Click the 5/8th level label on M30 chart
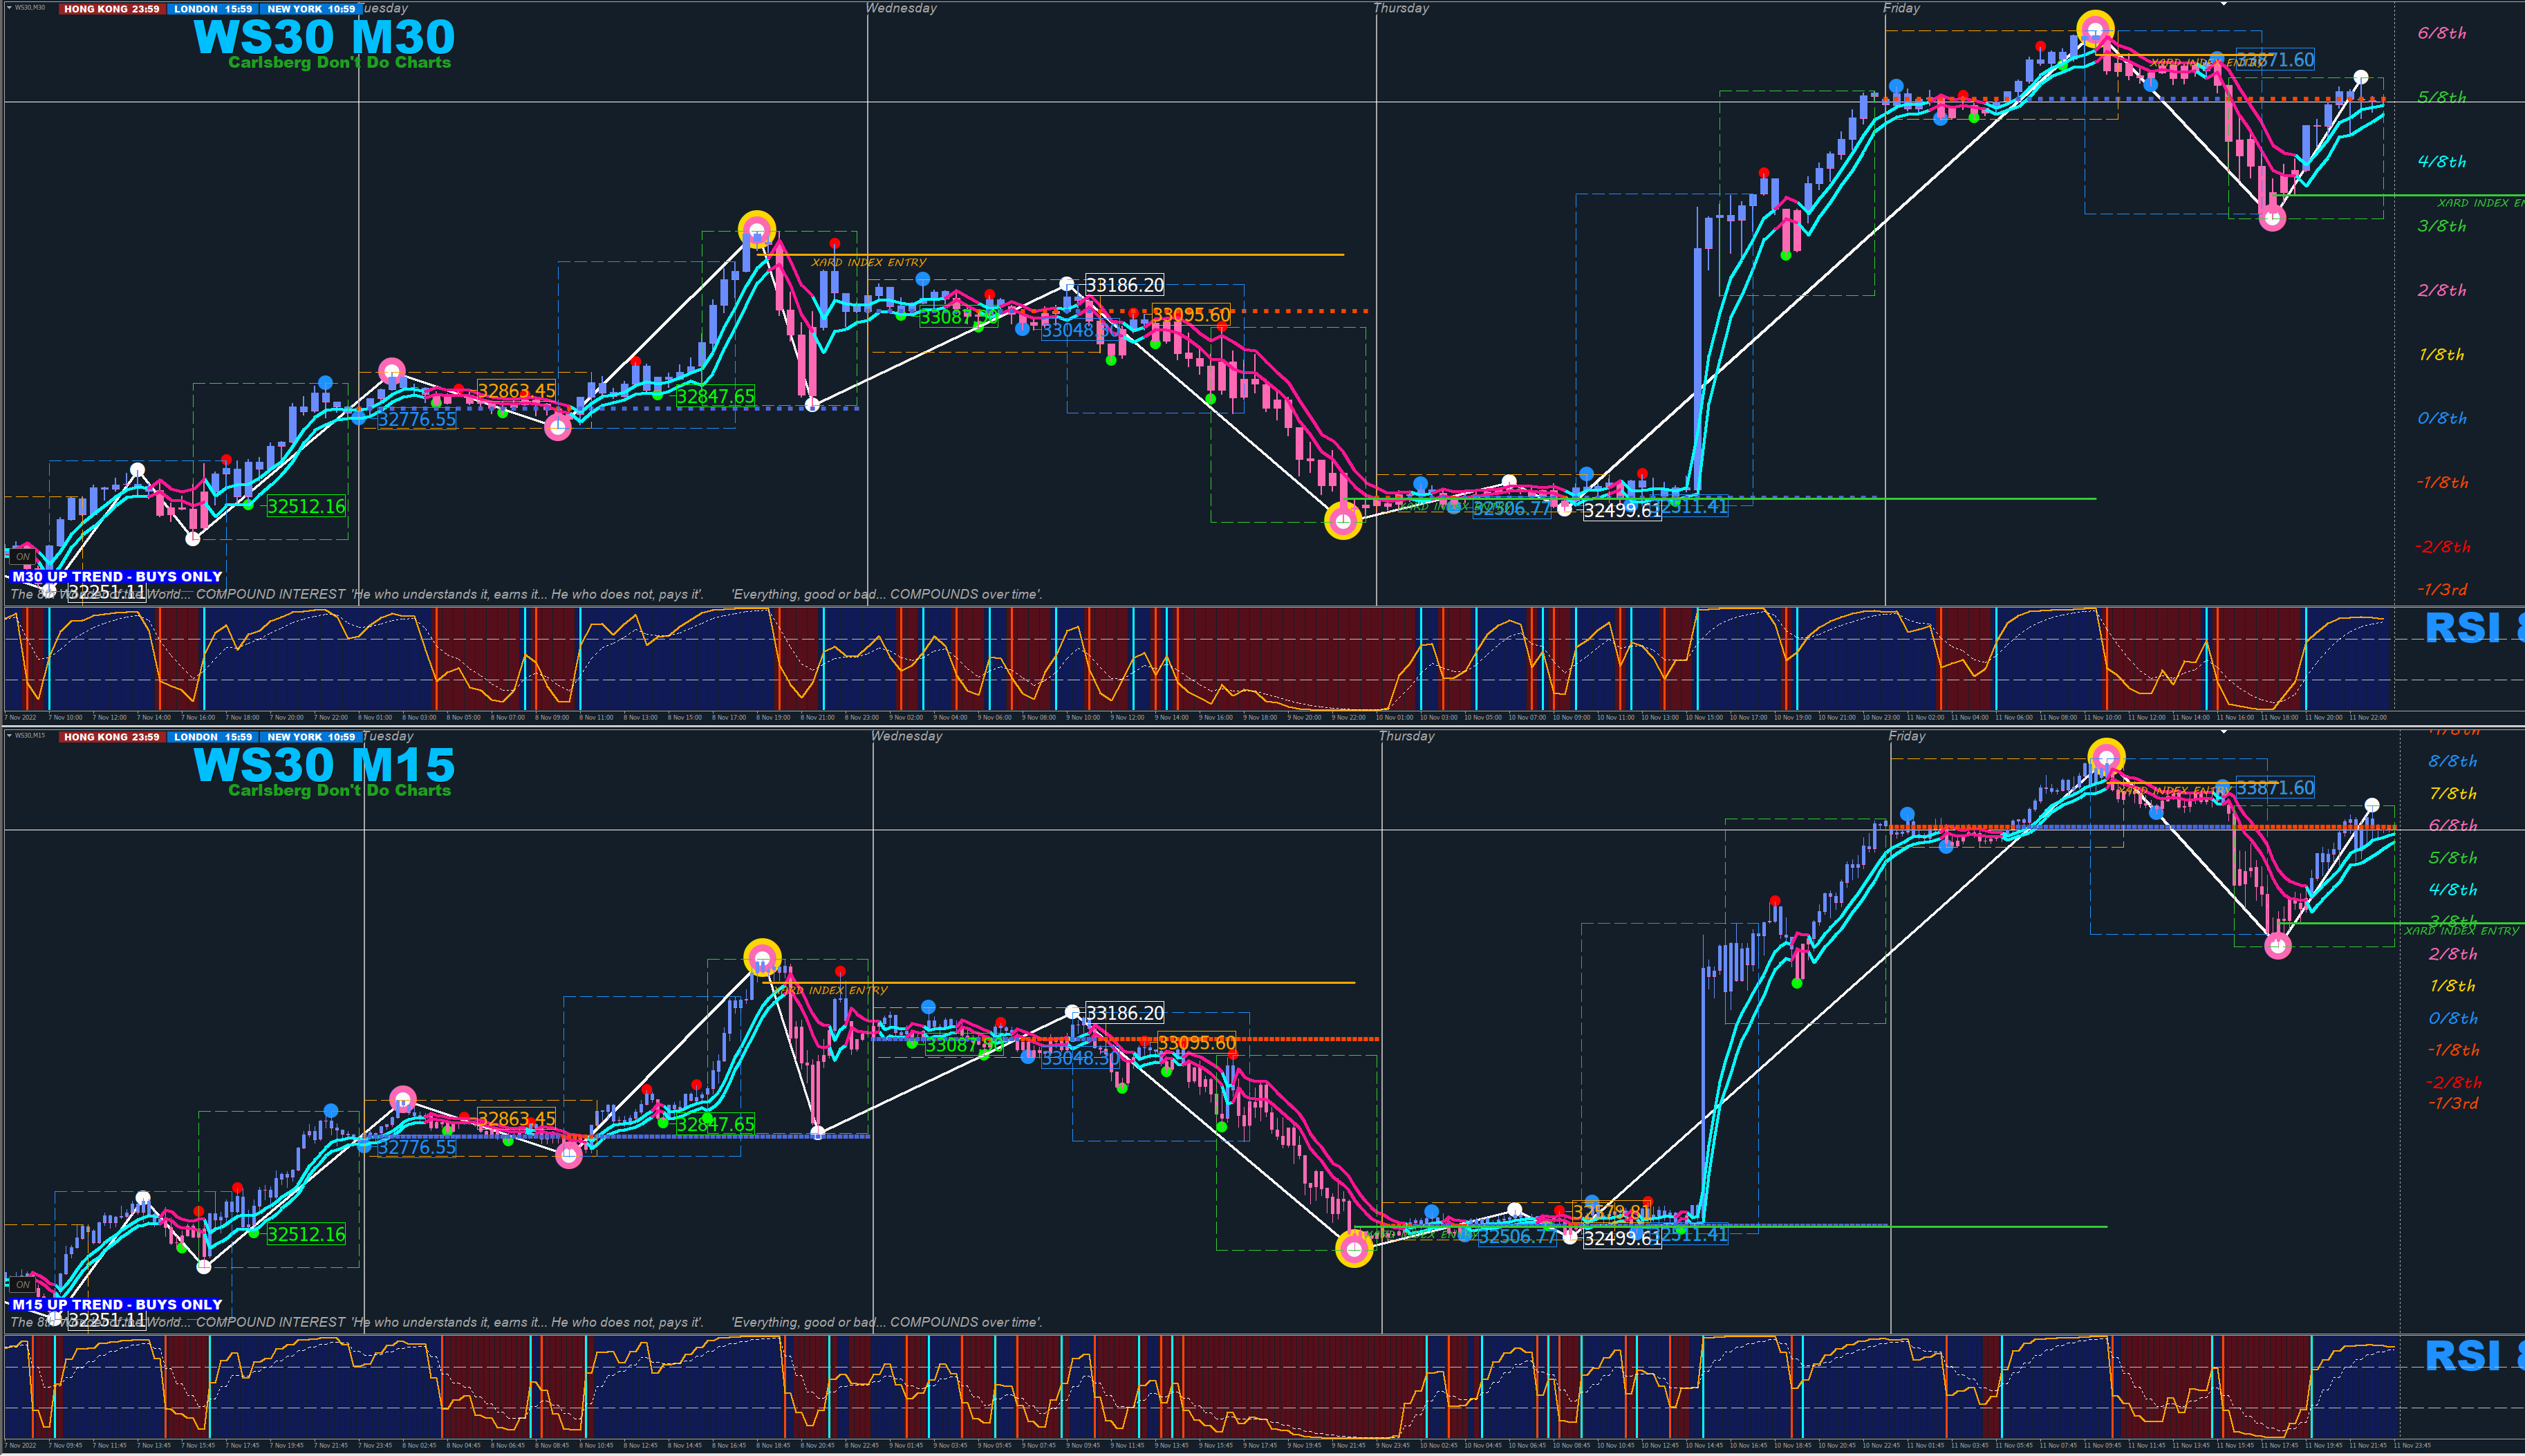 (x=2441, y=97)
